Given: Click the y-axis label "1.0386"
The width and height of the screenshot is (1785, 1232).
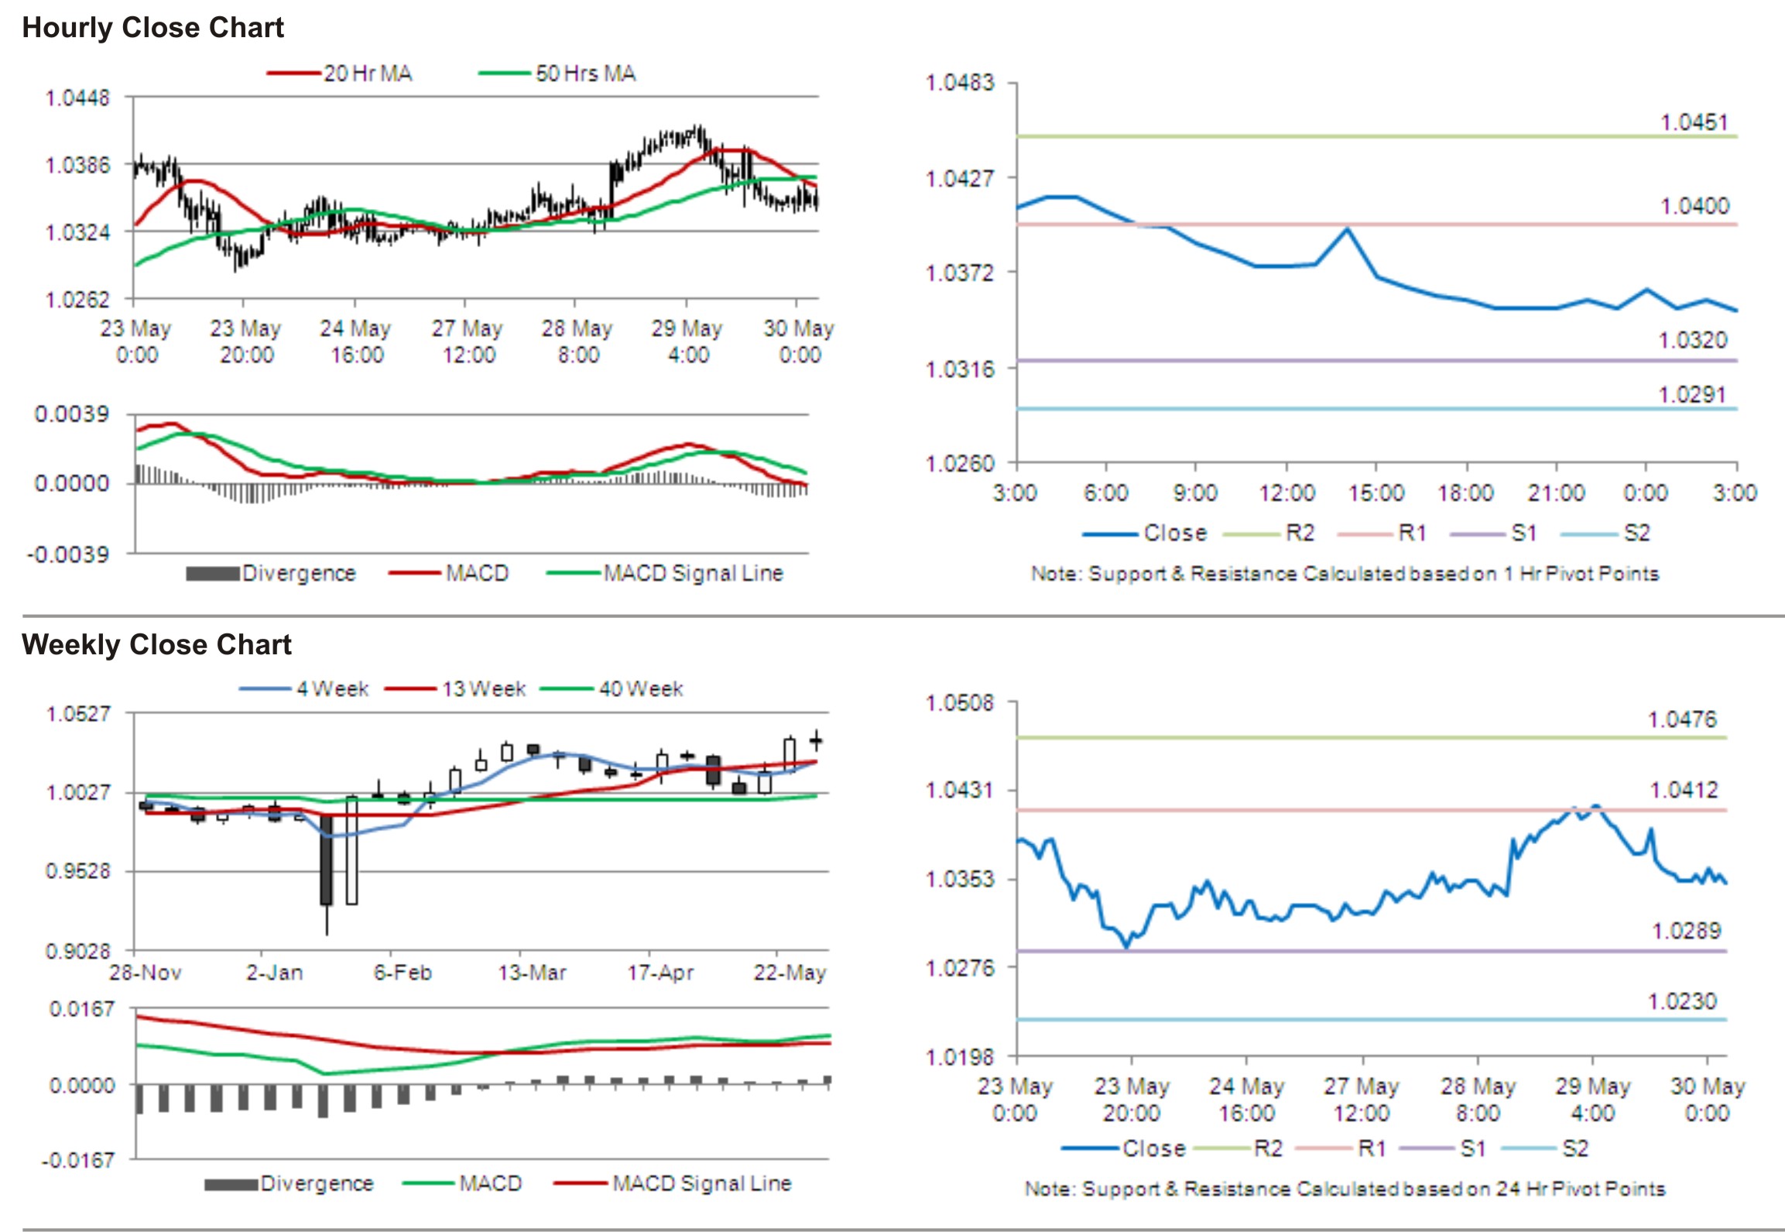Looking at the screenshot, I should click(x=77, y=165).
